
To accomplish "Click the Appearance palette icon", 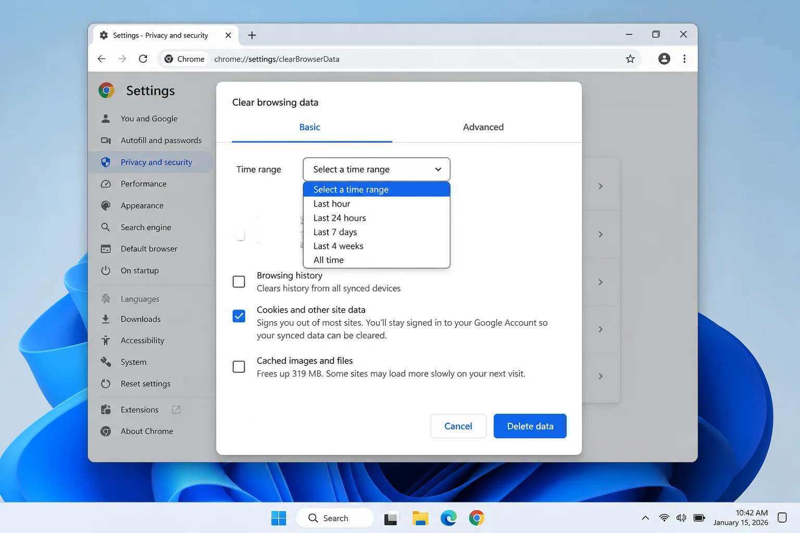I will 106,206.
